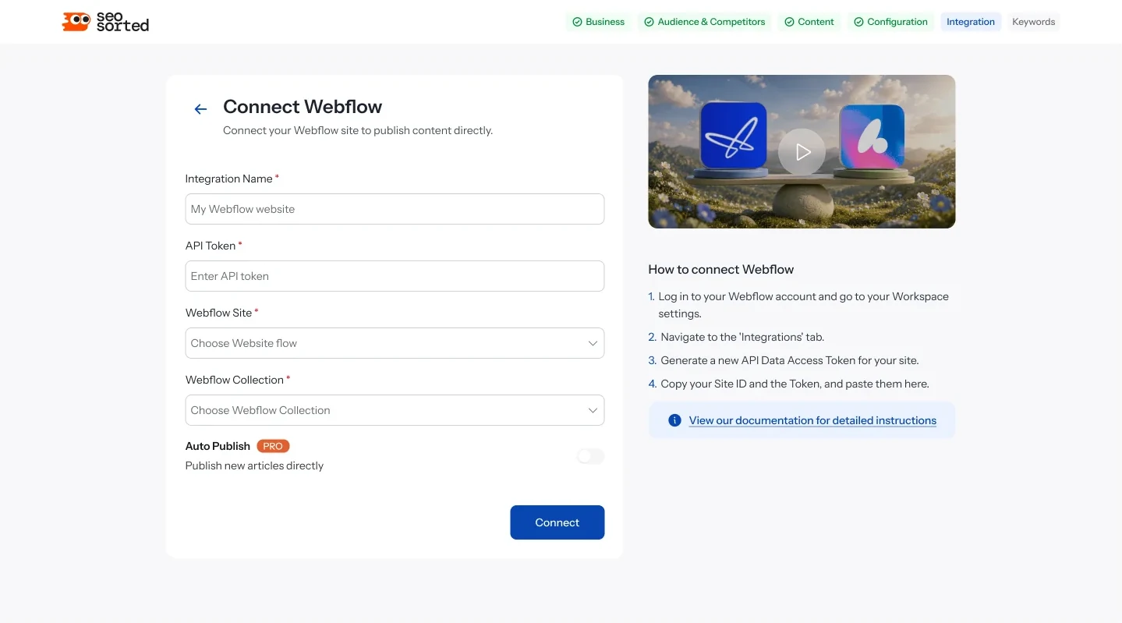Click the Connect Webflow title

303,107
